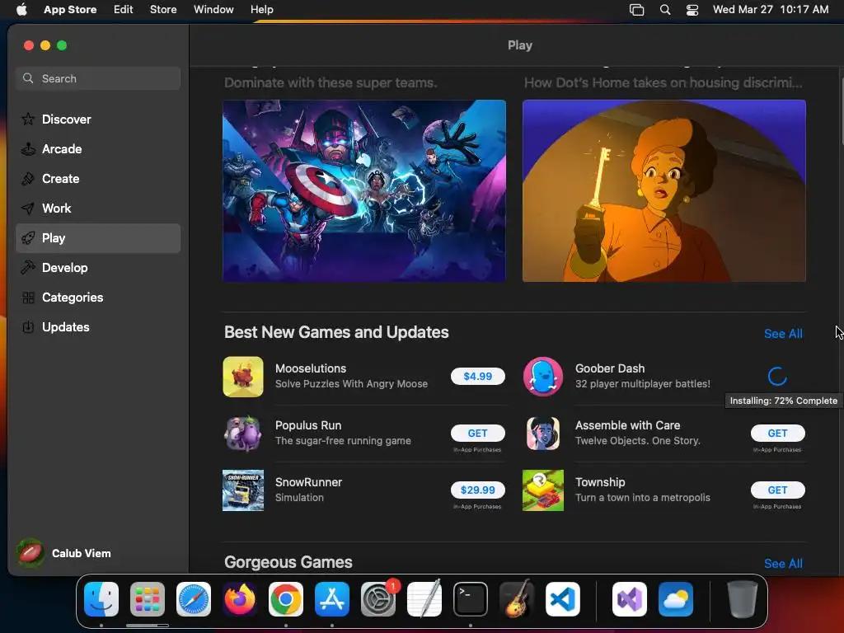844x633 pixels.
Task: Open System Settings from the Dock
Action: pos(378,599)
